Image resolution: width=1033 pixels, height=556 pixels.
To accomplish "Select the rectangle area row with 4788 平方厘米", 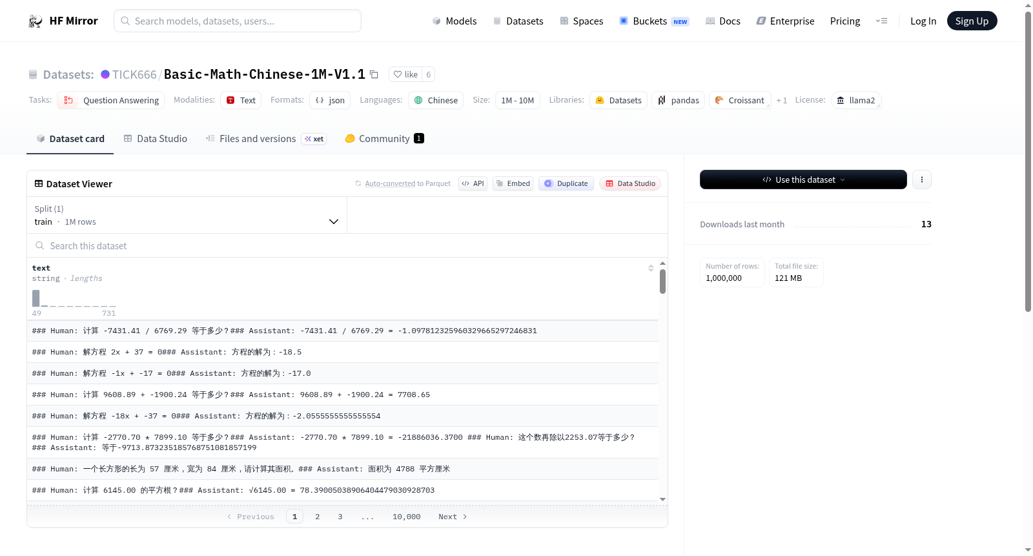I will [342, 469].
